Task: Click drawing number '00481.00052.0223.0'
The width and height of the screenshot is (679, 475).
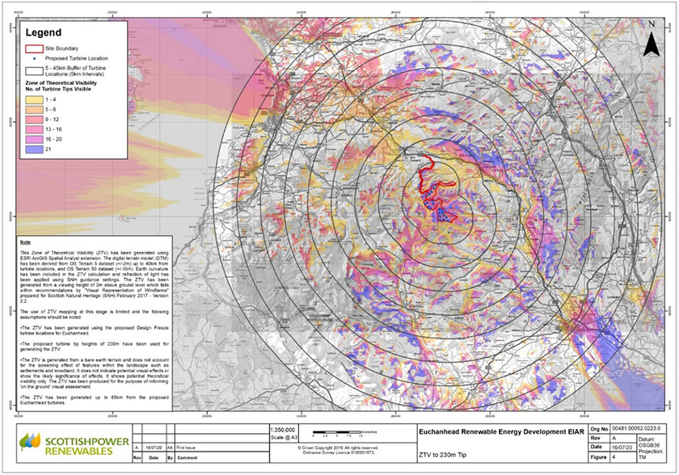Action: pos(637,429)
